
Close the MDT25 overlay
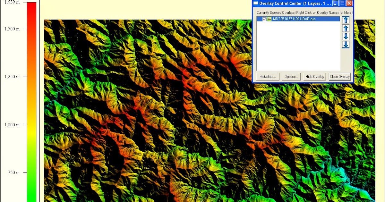click(339, 76)
